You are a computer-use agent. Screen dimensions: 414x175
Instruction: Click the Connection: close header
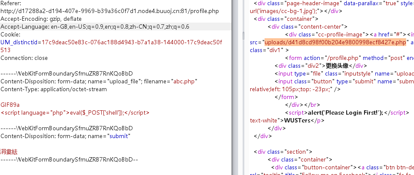24,58
